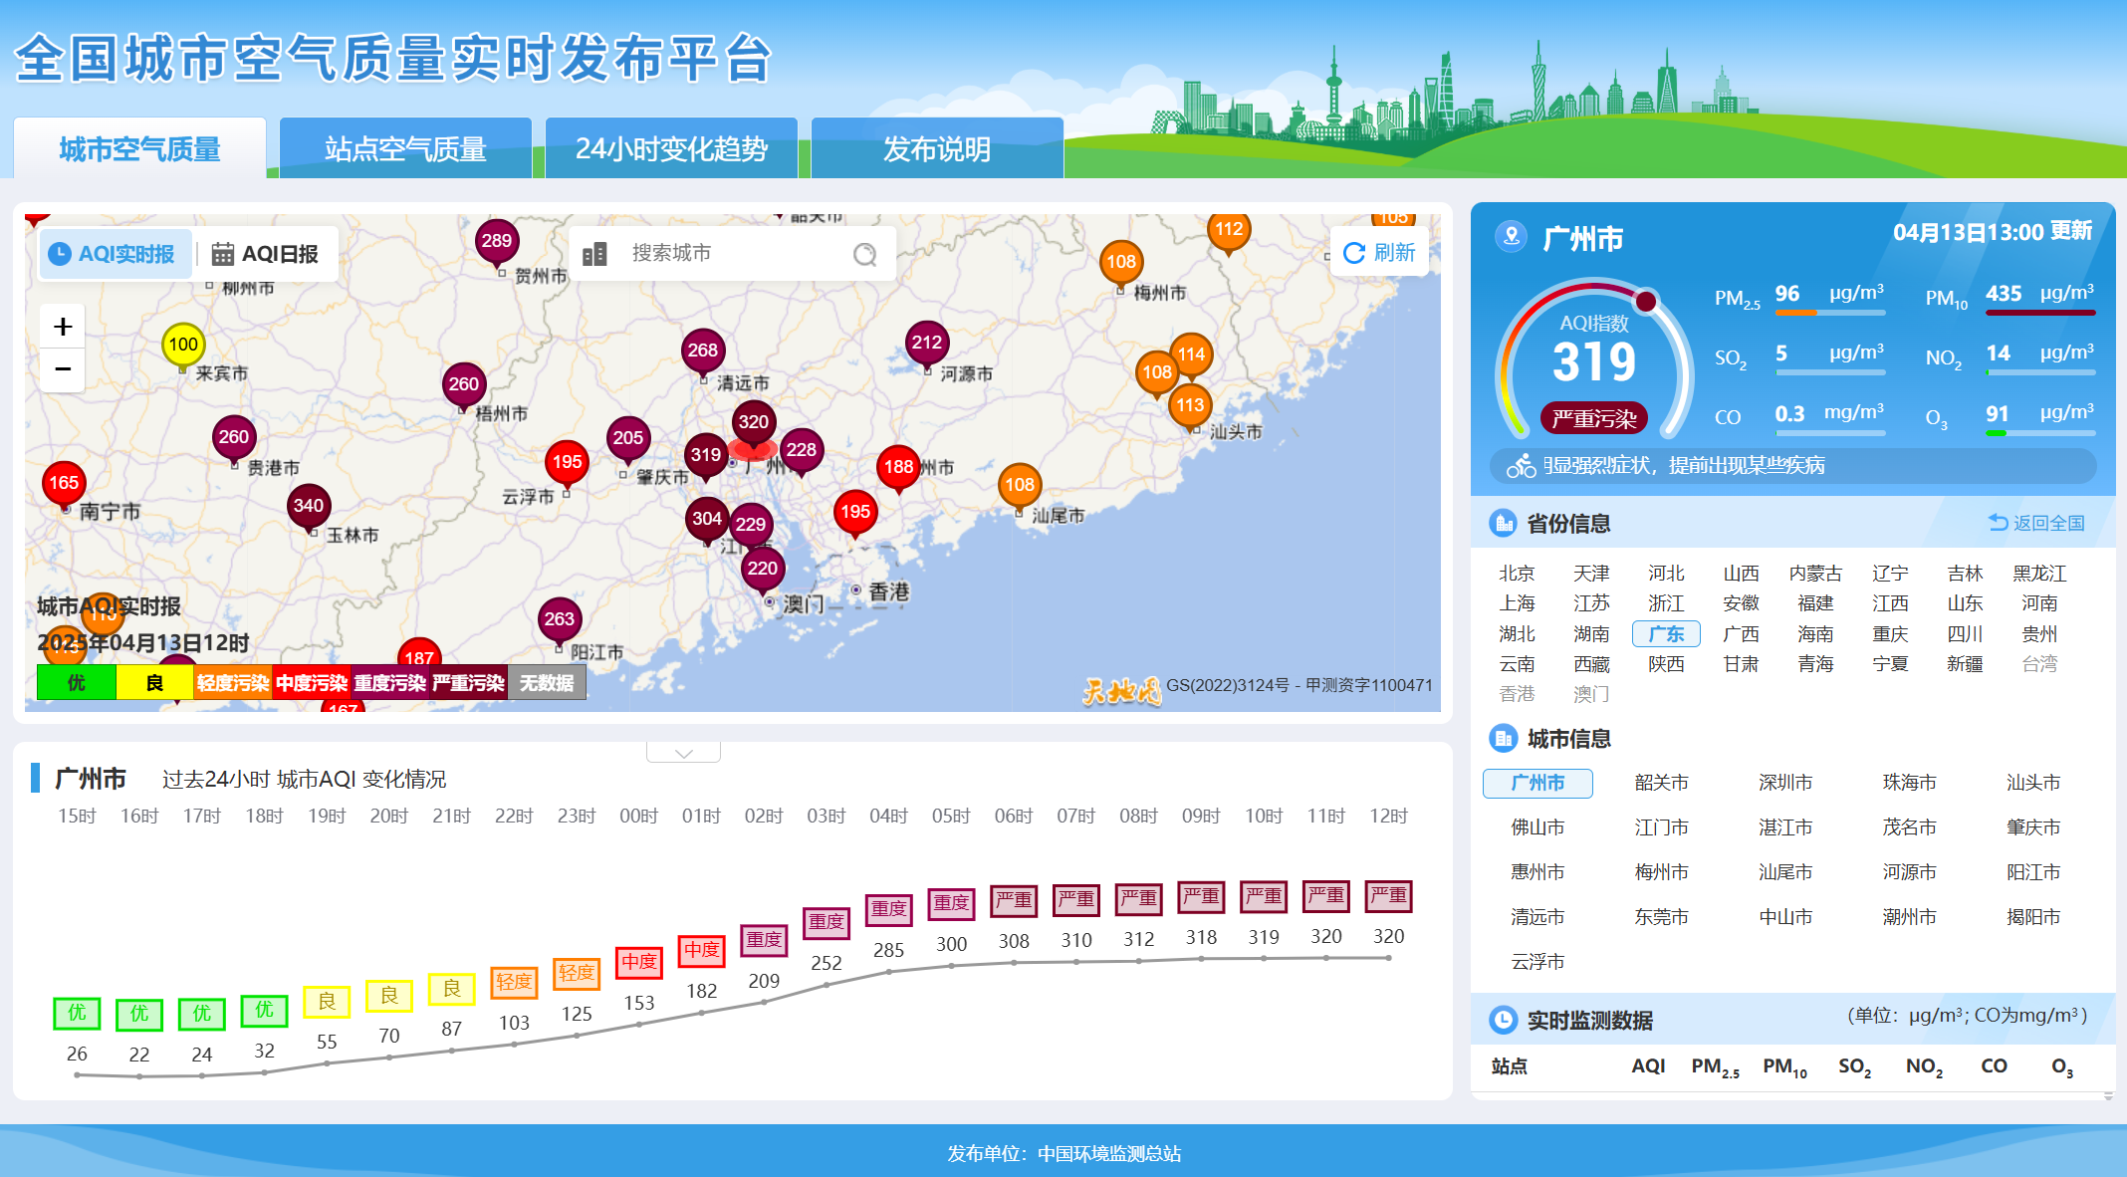Select 北京 in province list
This screenshot has height=1177, width=2127.
[1517, 574]
